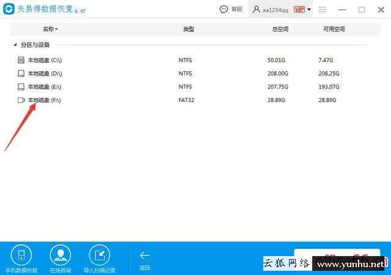Open the 客服 chat bubble icon
The width and height of the screenshot is (391, 275).
pyautogui.click(x=224, y=10)
